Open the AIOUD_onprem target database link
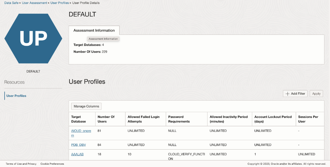The image size is (330, 167). pyautogui.click(x=81, y=133)
